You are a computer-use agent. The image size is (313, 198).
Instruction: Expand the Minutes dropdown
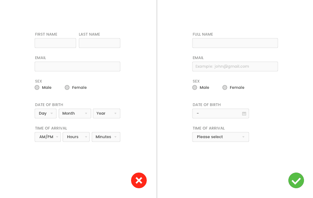click(106, 137)
